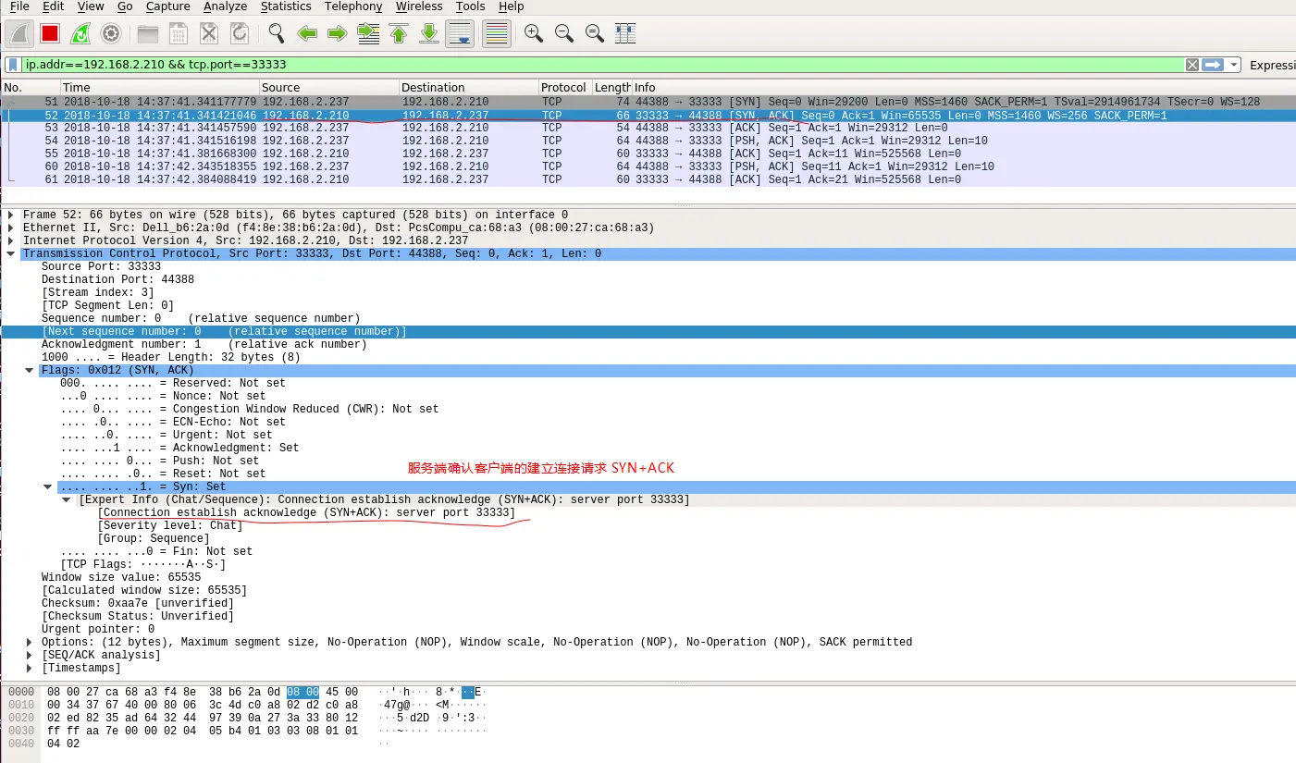Click the display filter input field
Viewport: 1296px width, 763px height.
coord(601,65)
